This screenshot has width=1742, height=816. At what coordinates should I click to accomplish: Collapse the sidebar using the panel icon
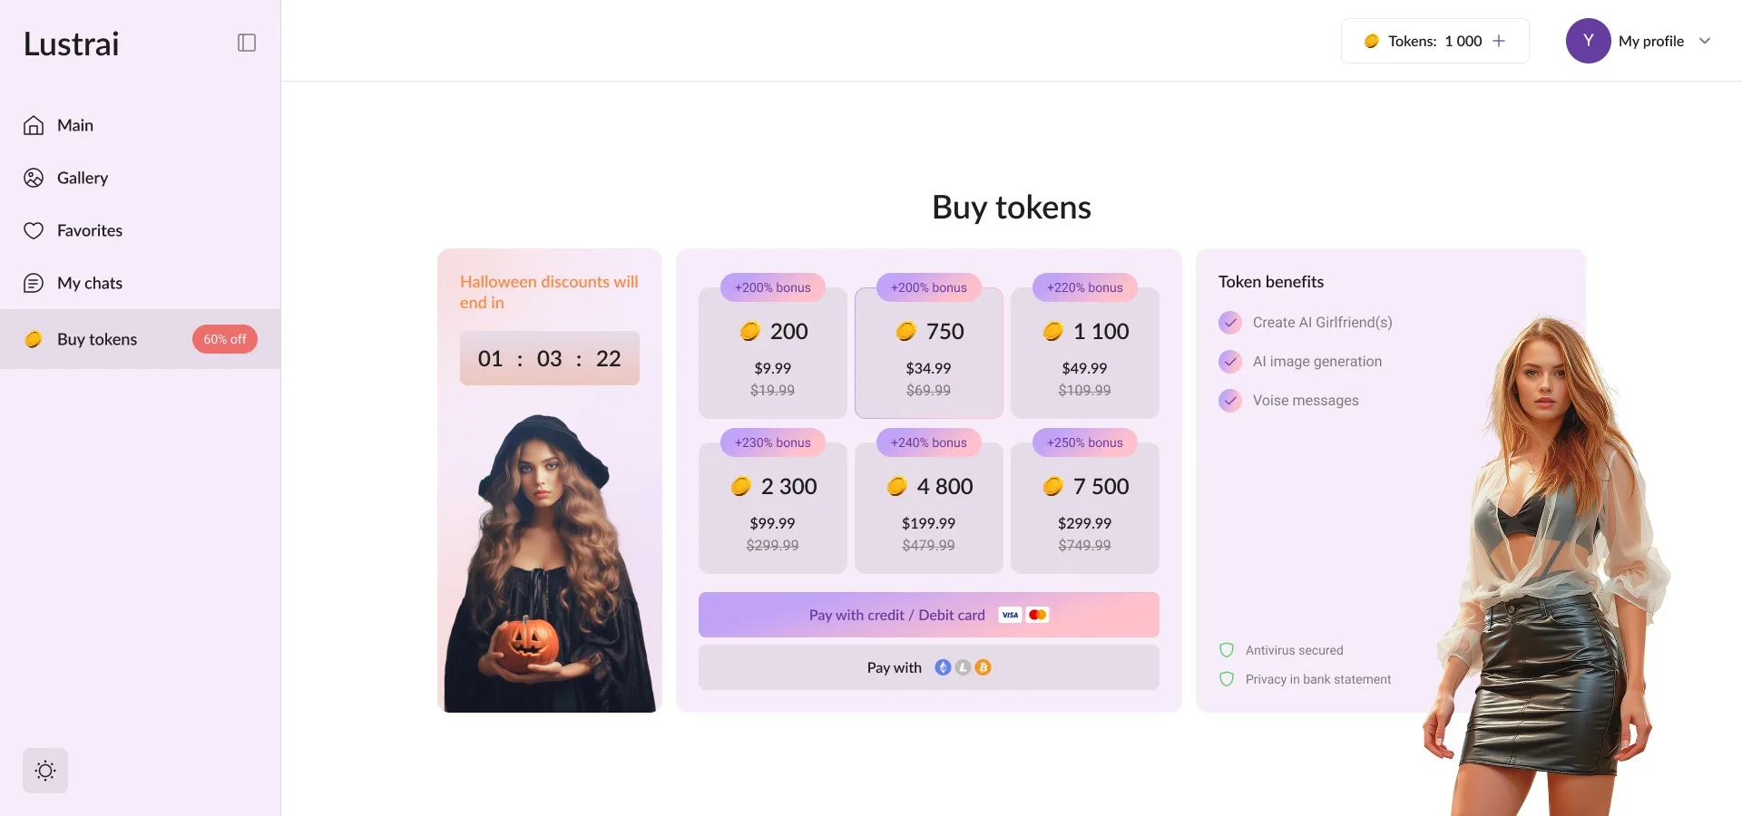coord(246,42)
